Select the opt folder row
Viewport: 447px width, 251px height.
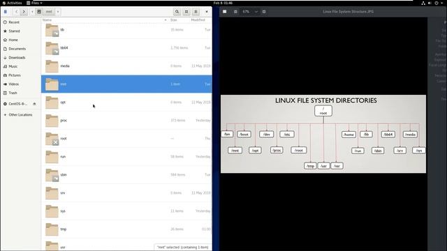pos(126,102)
